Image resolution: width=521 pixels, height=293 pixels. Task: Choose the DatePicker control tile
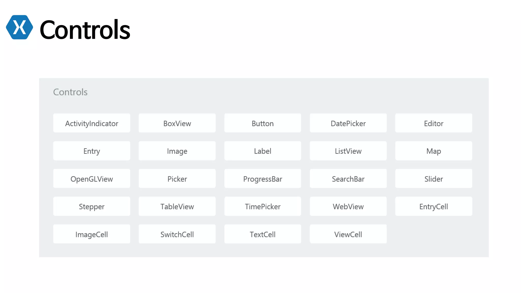coord(348,123)
